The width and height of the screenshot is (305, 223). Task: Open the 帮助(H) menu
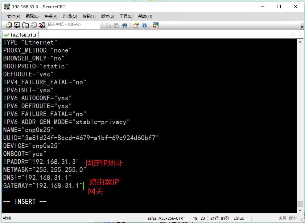(145, 17)
